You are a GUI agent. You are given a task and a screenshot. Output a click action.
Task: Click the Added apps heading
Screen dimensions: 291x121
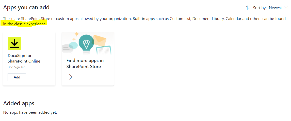19,103
